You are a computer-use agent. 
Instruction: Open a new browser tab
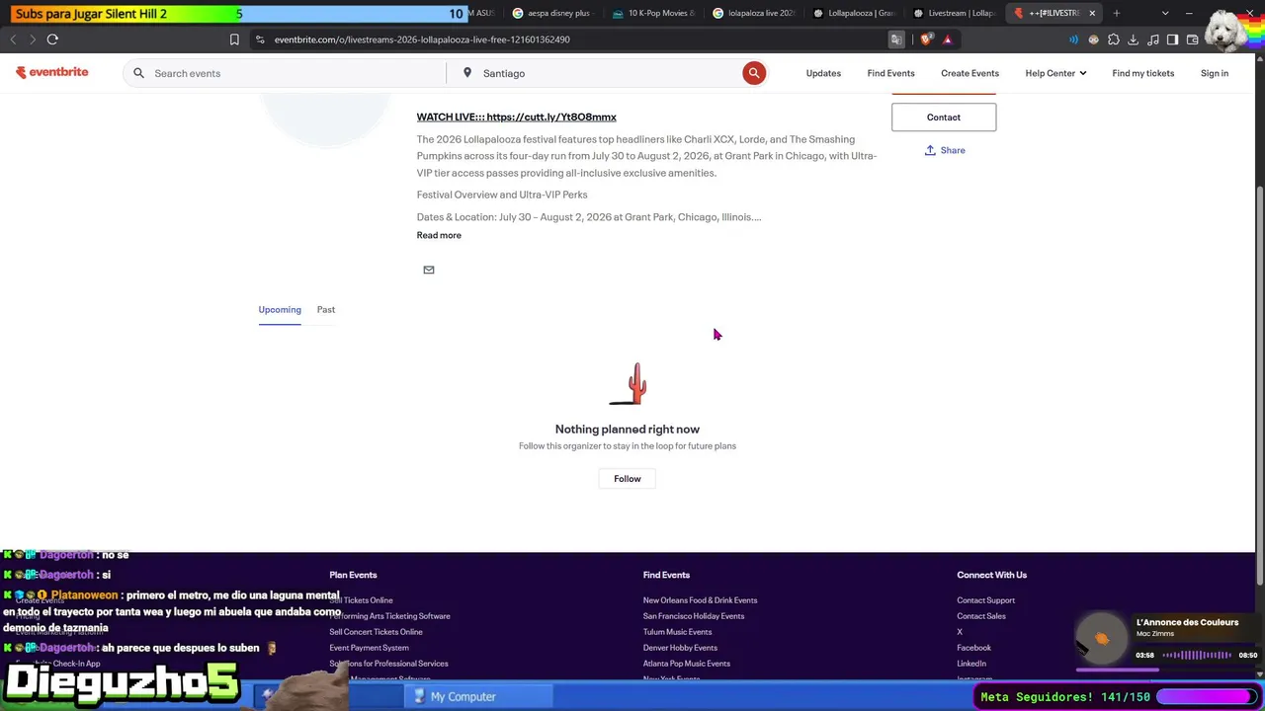click(1117, 13)
